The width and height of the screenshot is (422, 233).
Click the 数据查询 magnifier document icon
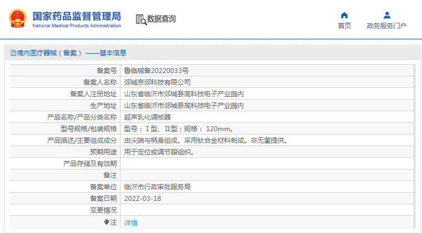point(141,19)
